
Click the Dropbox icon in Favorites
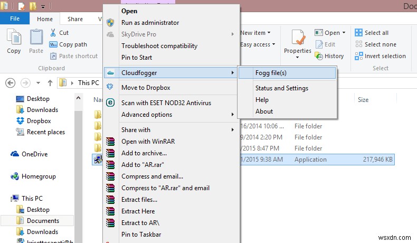20,121
